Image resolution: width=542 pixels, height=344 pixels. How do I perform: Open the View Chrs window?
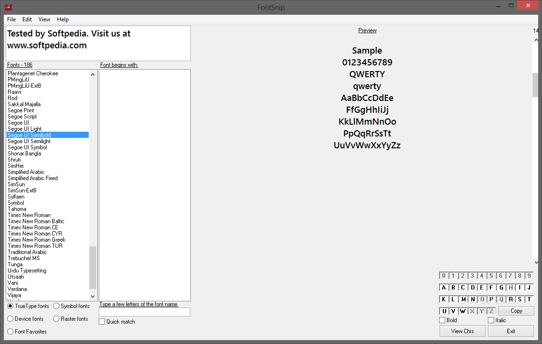click(462, 331)
